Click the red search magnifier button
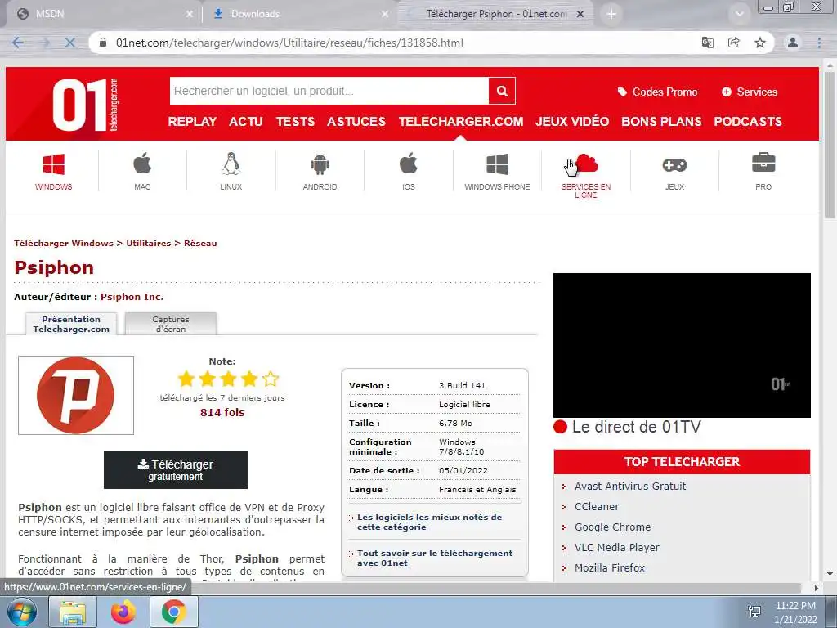This screenshot has width=837, height=628. (x=502, y=91)
